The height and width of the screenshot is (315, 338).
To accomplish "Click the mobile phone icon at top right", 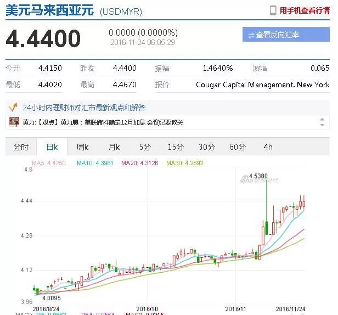I will (x=273, y=10).
